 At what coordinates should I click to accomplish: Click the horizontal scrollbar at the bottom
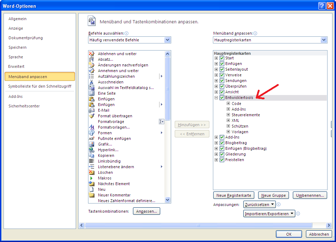198,225
